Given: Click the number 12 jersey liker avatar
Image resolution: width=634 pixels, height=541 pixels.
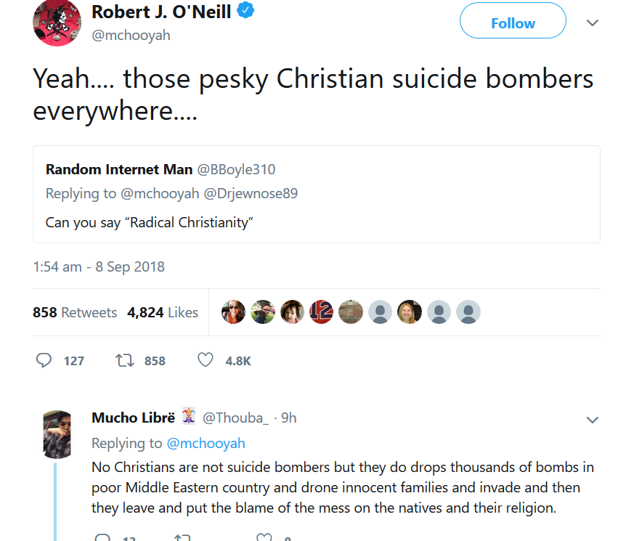Looking at the screenshot, I should click(322, 312).
